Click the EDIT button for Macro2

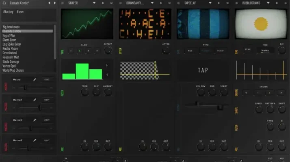click(x=47, y=100)
